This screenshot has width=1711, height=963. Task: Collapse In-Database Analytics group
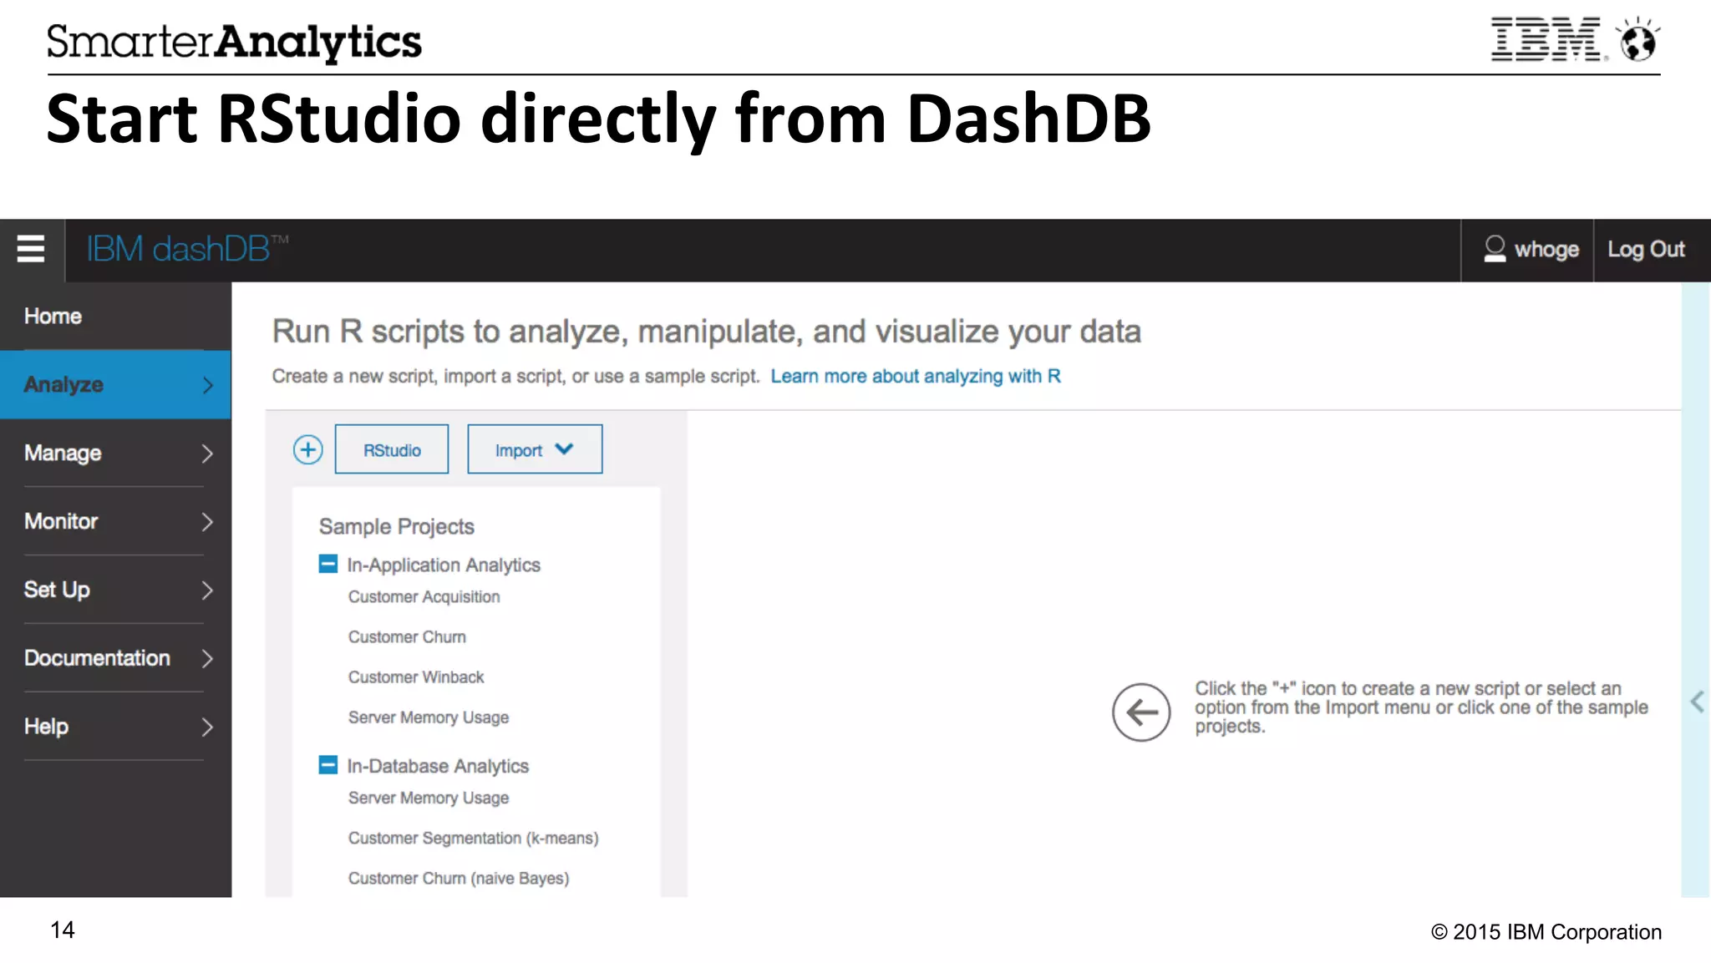[x=328, y=765]
